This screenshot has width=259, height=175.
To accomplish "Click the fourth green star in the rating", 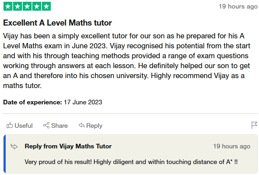I will (x=37, y=6).
